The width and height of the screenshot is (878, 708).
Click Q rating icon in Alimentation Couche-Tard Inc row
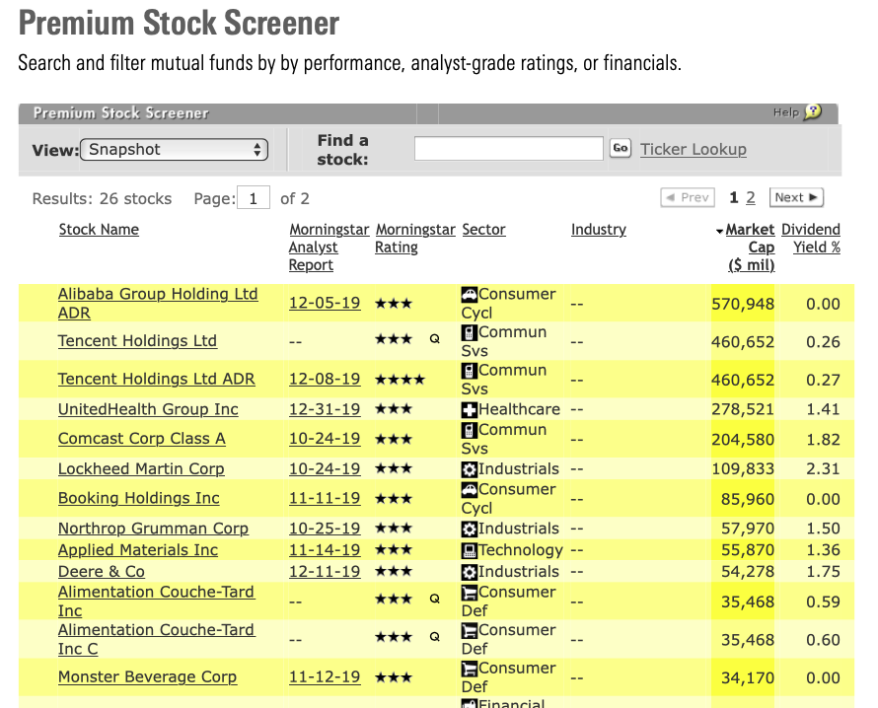coord(434,599)
